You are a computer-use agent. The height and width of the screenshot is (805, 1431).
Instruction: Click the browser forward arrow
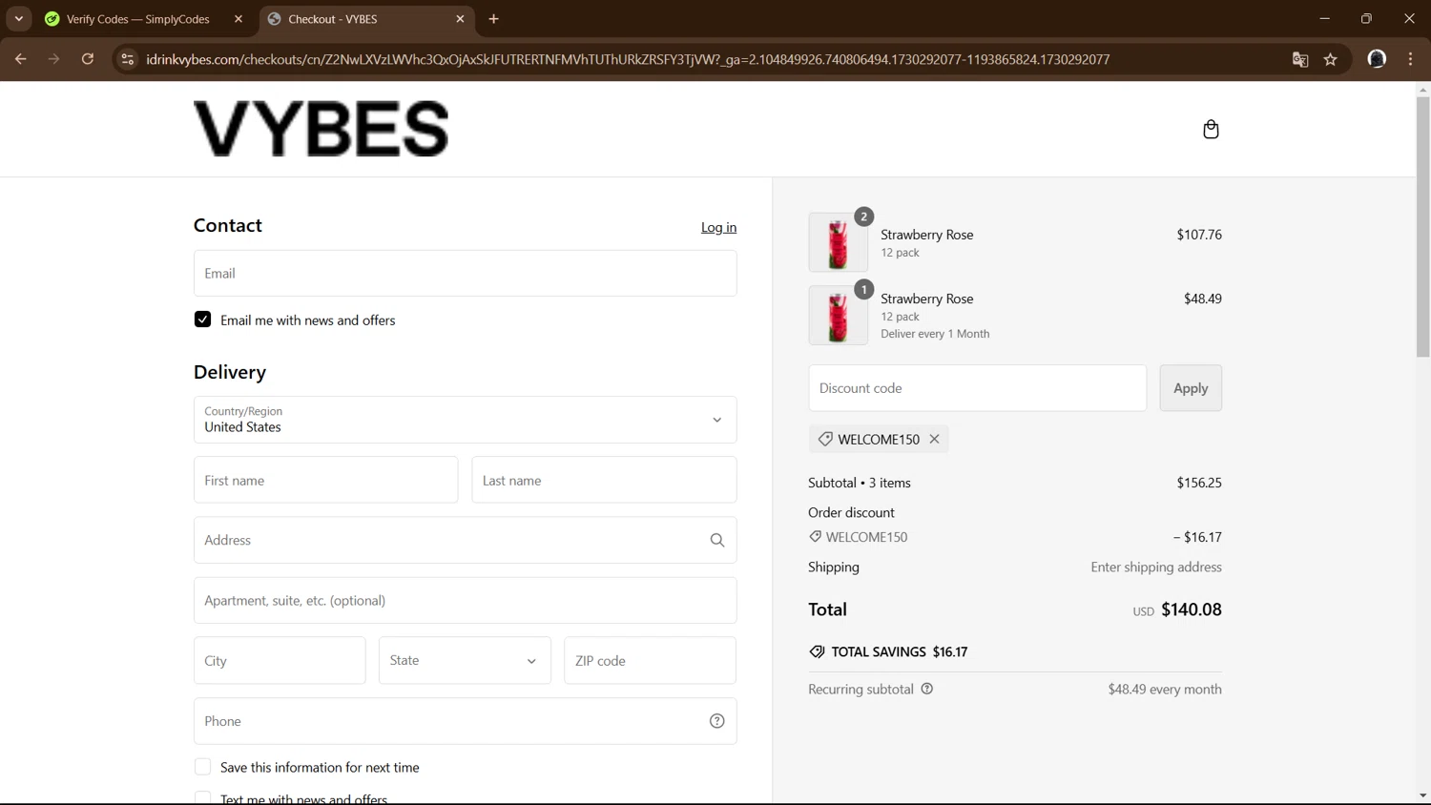(x=53, y=59)
